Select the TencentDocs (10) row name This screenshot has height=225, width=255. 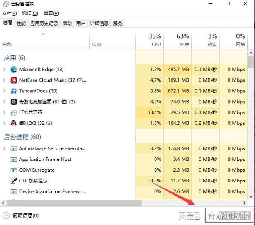coord(38,91)
